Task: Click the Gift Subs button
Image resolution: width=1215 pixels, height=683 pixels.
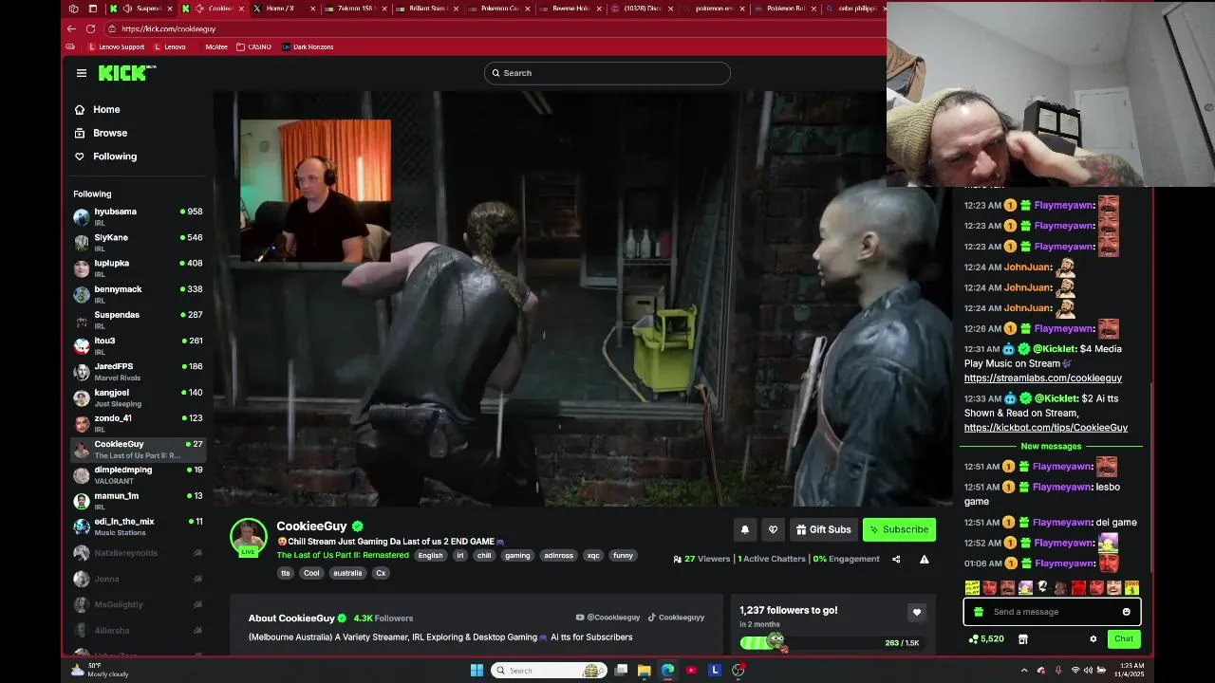Action: pyautogui.click(x=823, y=529)
